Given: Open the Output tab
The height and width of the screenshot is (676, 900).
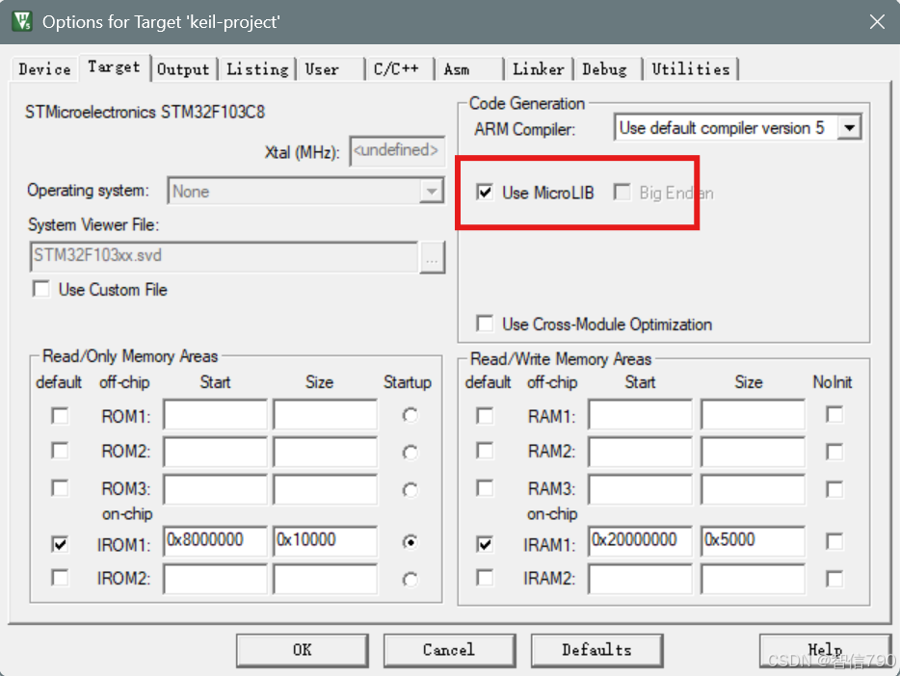Looking at the screenshot, I should point(183,69).
